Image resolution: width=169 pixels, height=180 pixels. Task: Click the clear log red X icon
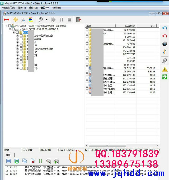tap(32, 161)
